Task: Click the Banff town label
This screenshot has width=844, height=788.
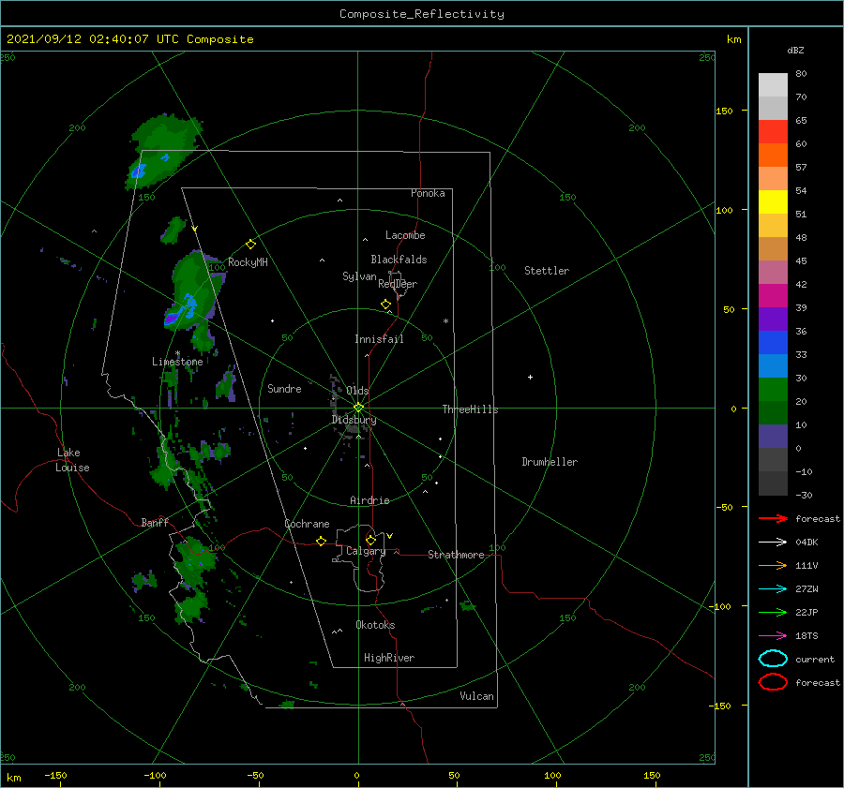Action: (x=155, y=522)
